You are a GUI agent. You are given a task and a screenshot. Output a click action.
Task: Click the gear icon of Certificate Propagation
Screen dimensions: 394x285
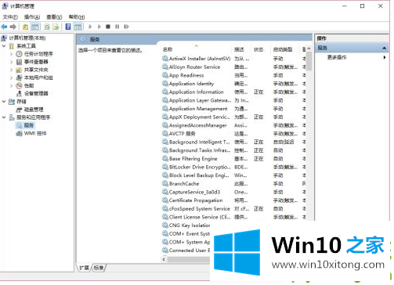[165, 200]
